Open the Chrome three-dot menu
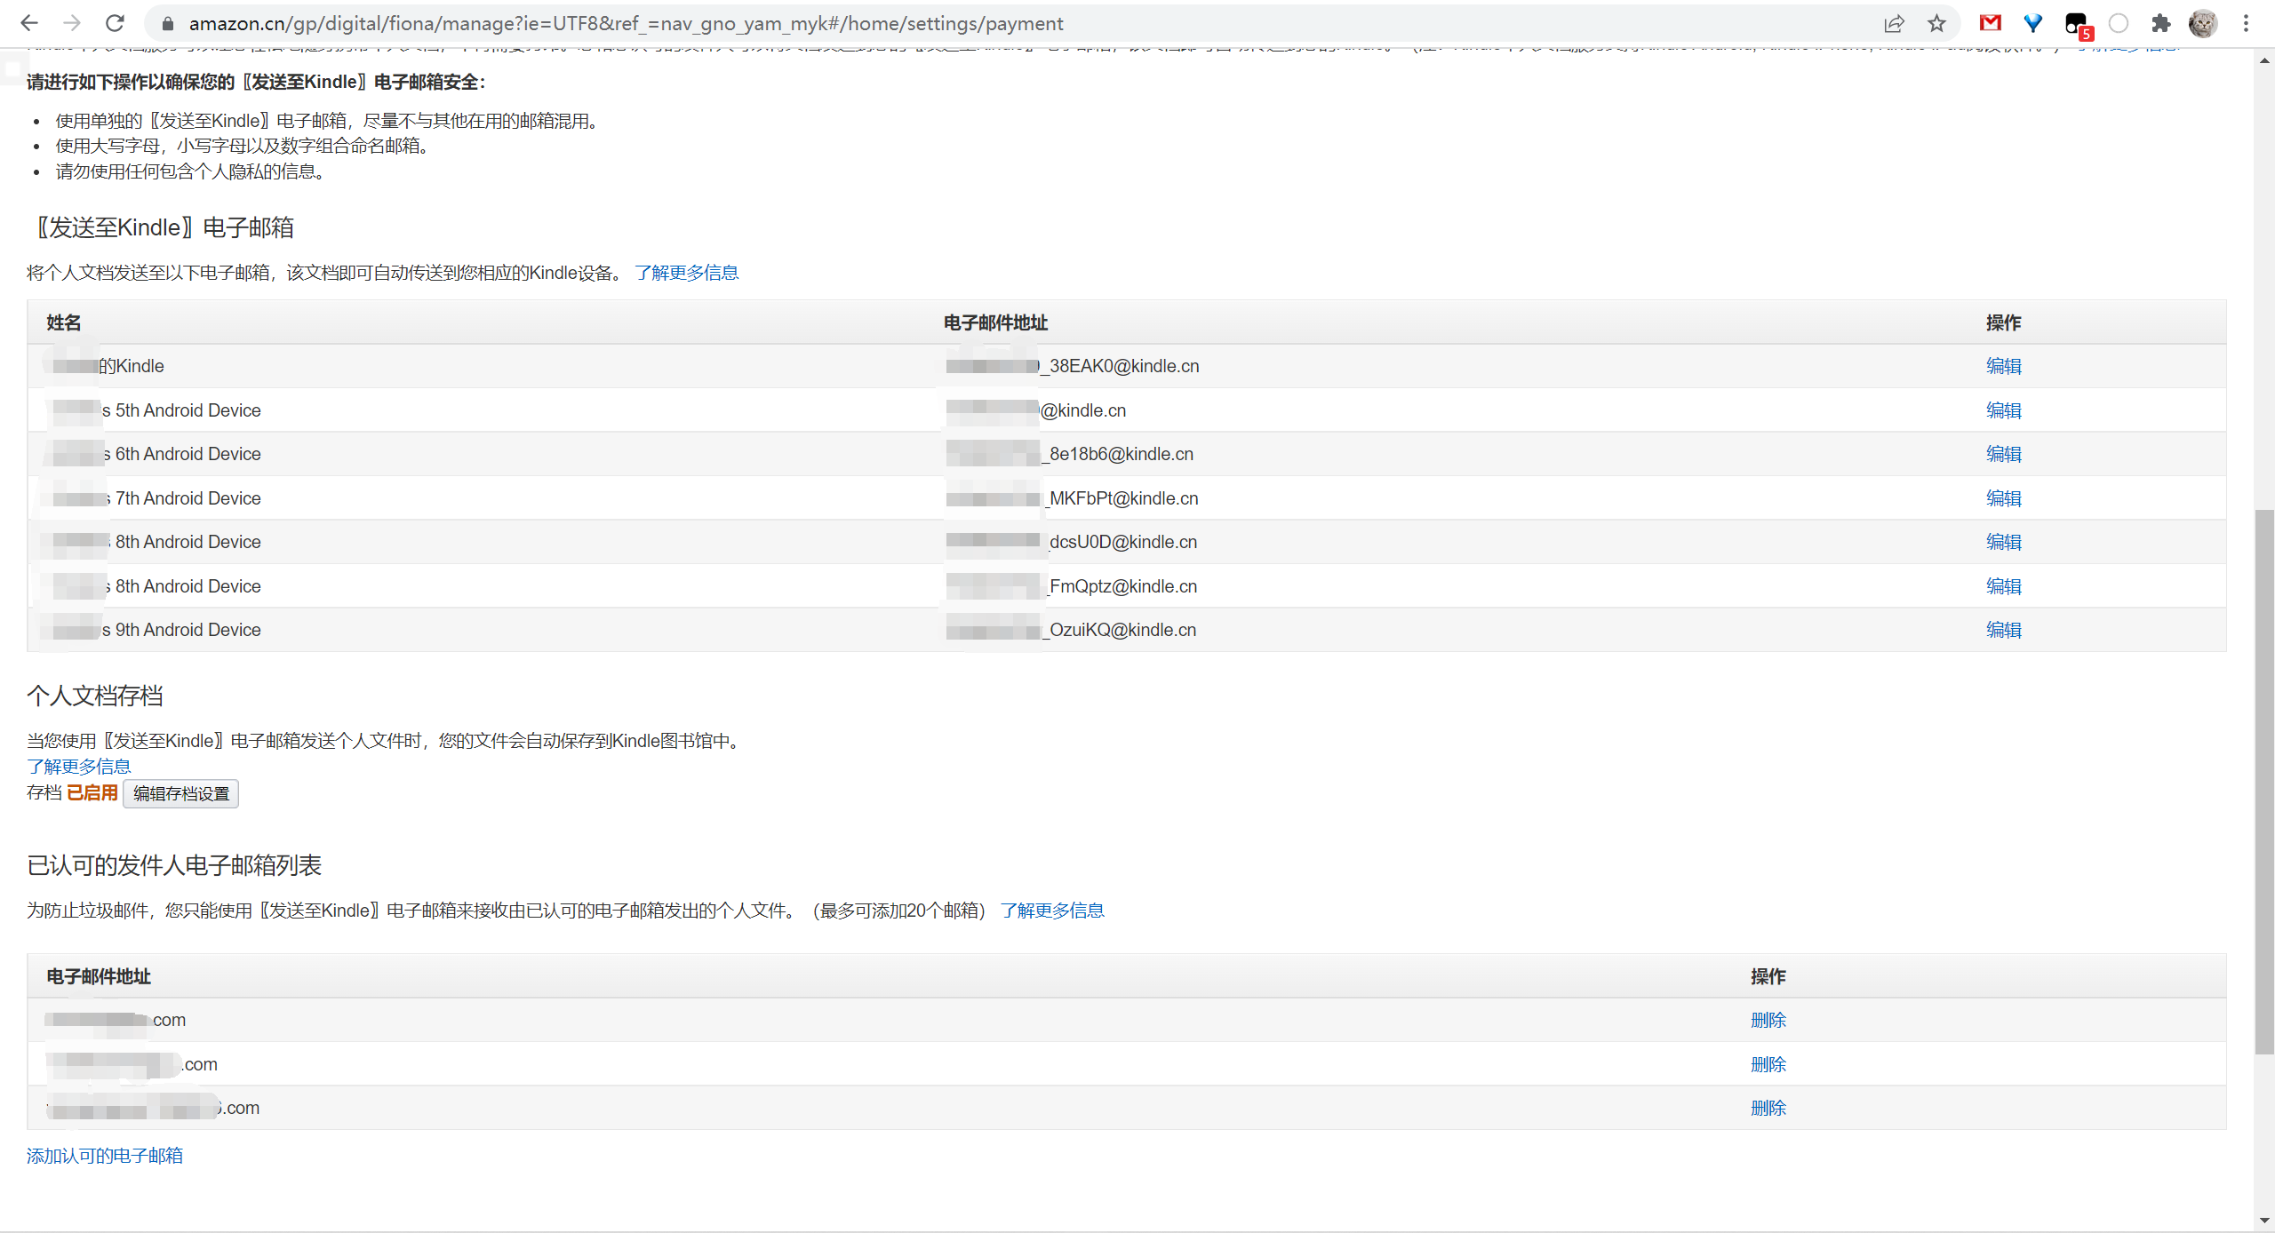Image resolution: width=2275 pixels, height=1233 pixels. coord(2246,23)
